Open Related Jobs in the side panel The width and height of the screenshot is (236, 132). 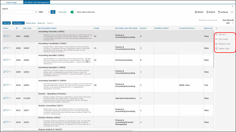(x=224, y=44)
